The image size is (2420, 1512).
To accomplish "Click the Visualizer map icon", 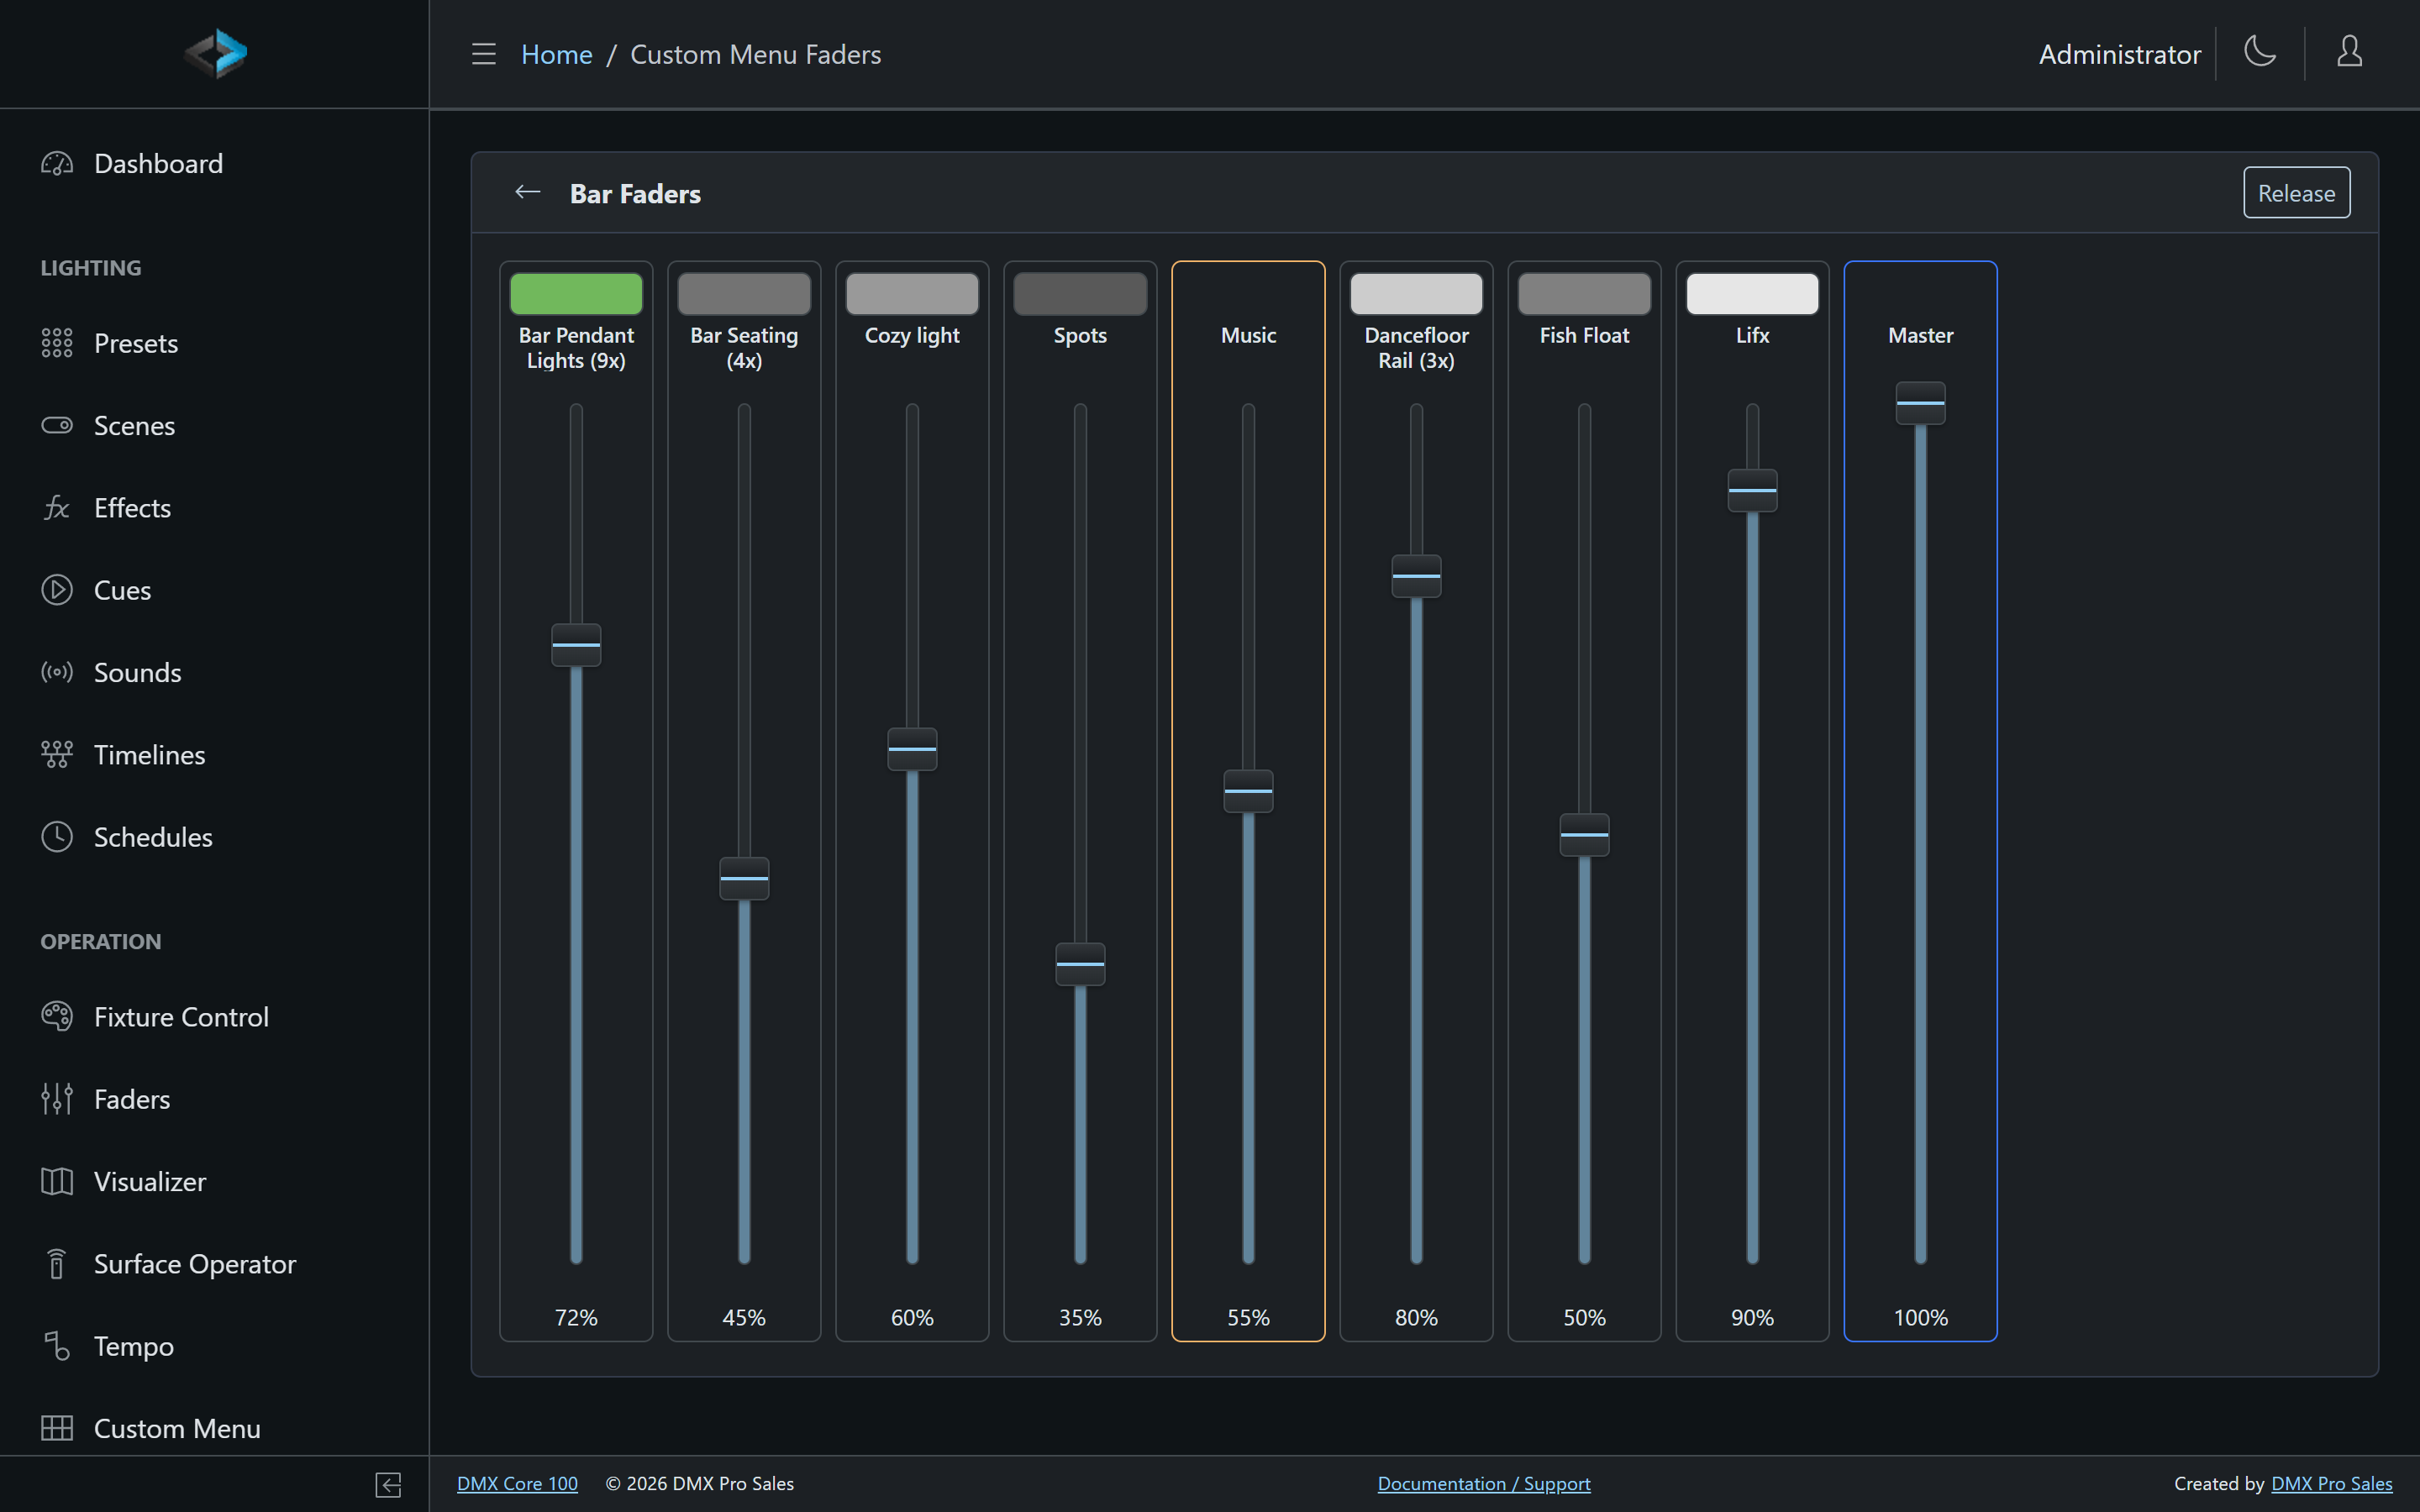I will pyautogui.click(x=57, y=1181).
